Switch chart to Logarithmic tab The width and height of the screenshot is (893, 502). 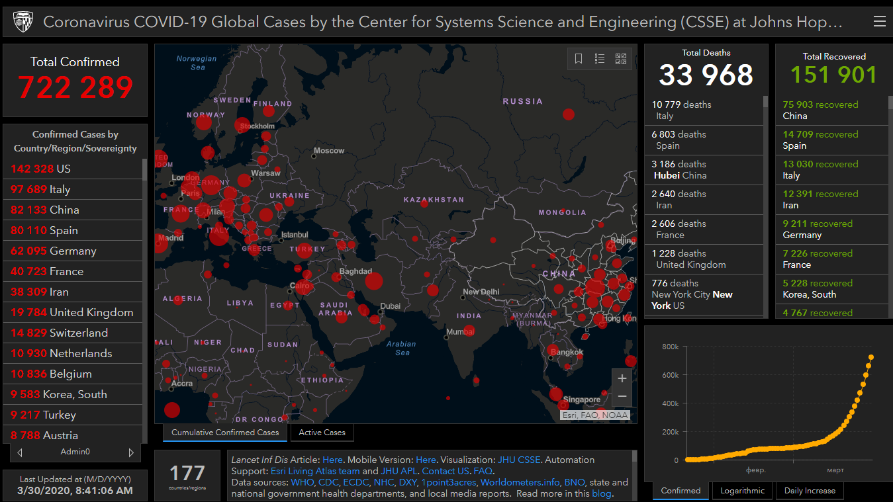[742, 491]
